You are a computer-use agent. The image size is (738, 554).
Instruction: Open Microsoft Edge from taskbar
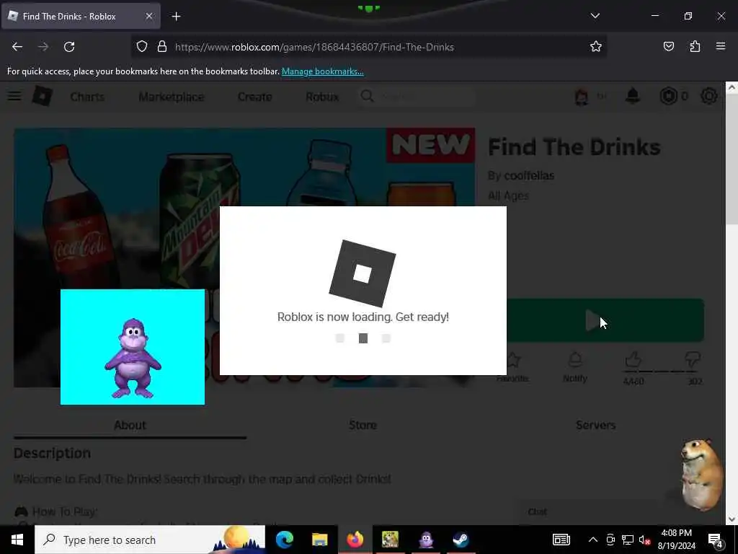pos(284,540)
